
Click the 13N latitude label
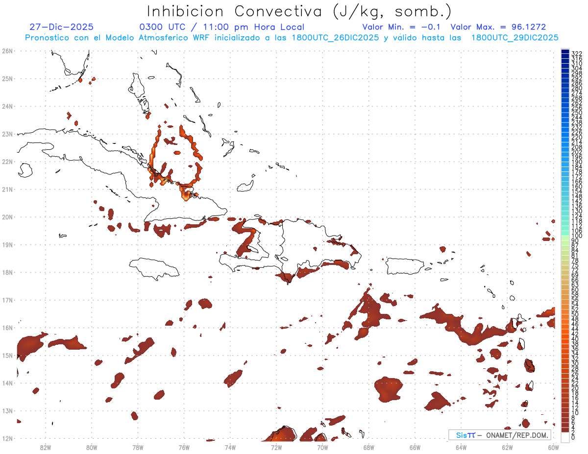[7, 410]
